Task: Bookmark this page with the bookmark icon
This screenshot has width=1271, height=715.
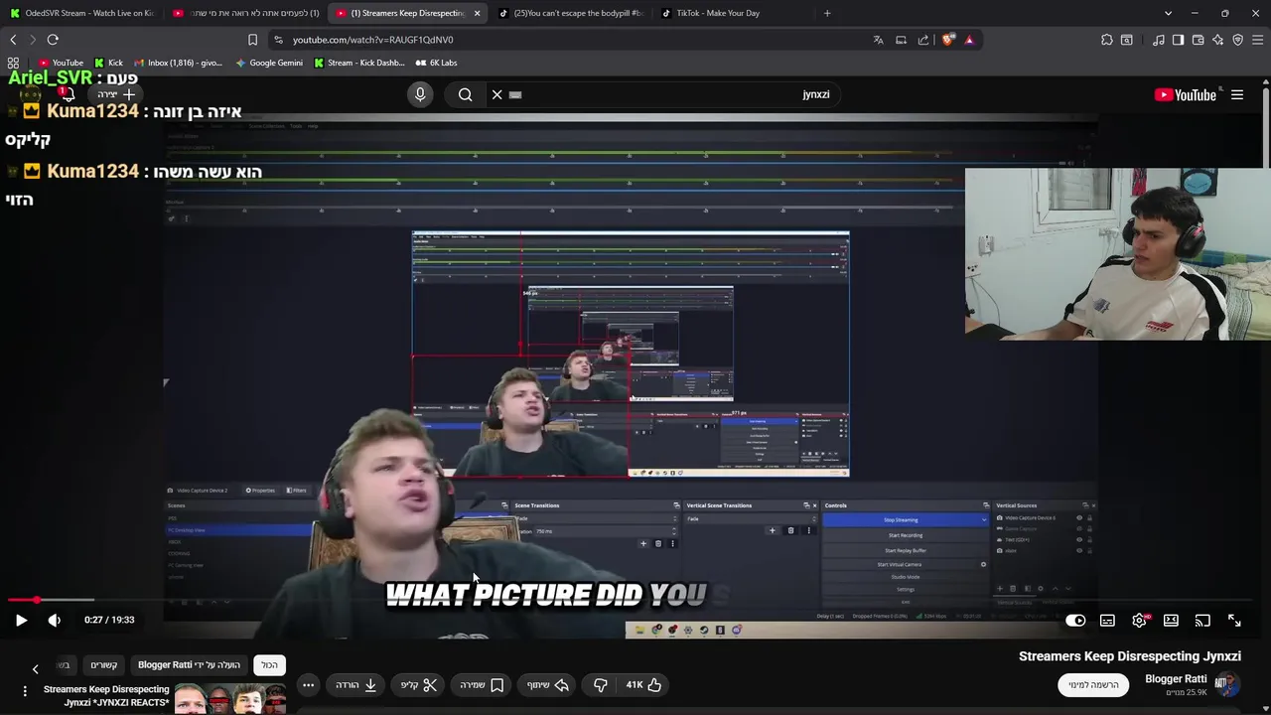Action: click(x=252, y=40)
